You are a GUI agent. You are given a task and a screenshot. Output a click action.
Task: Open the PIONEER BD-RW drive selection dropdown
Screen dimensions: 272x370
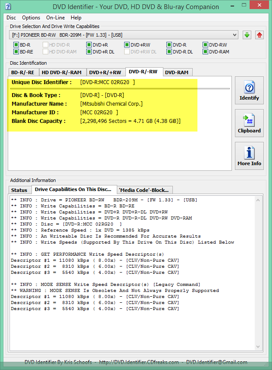(124, 35)
